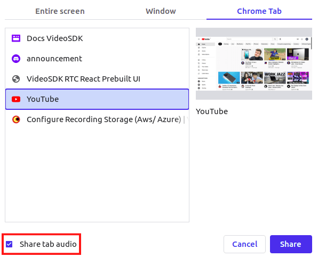The image size is (318, 257).
Task: Click the Configure Recording Storage favicon
Action: [16, 119]
